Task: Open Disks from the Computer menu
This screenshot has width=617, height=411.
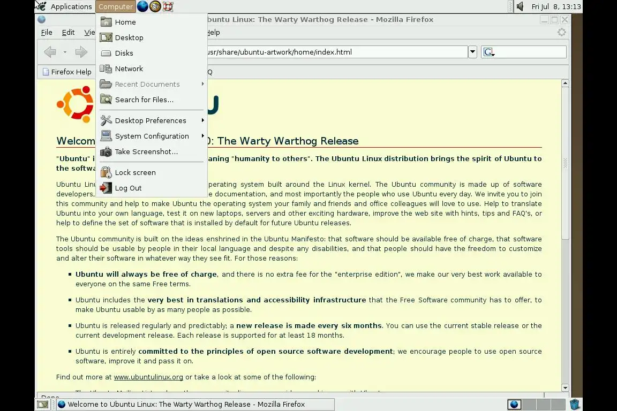Action: tap(152, 53)
